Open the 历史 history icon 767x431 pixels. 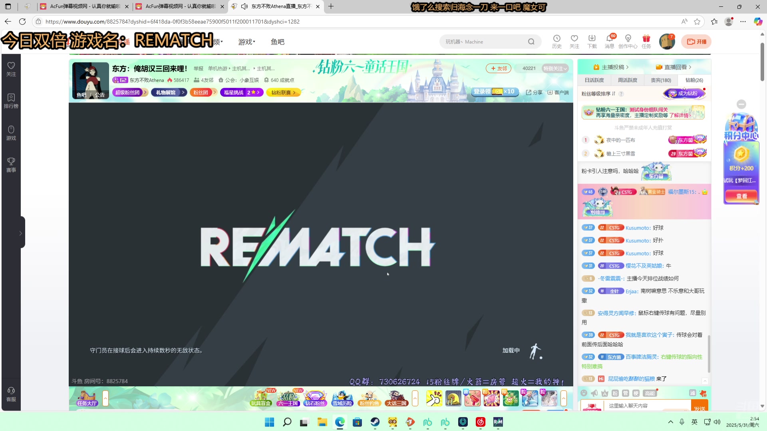tap(556, 41)
